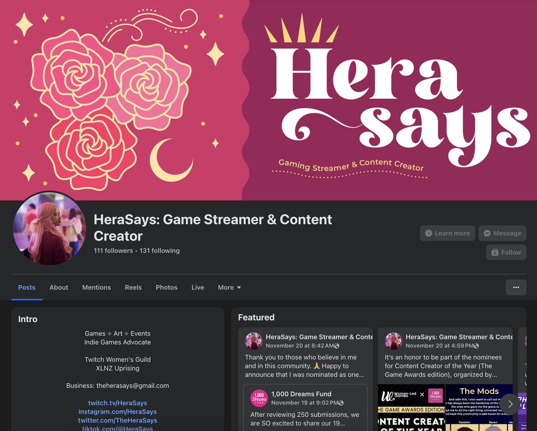Advance the Featured carousel with the arrow
Image resolution: width=537 pixels, height=431 pixels.
[x=510, y=404]
